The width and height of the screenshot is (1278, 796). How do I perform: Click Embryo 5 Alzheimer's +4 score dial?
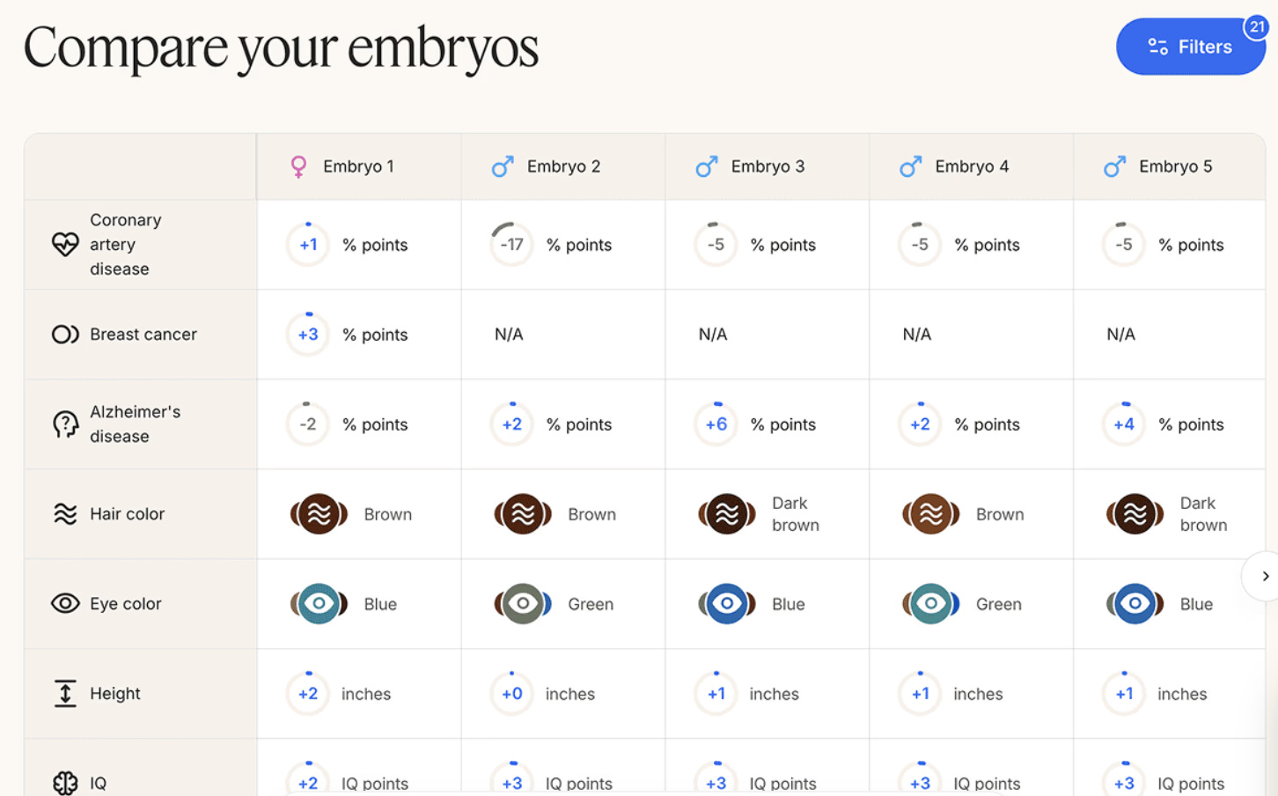click(x=1125, y=424)
